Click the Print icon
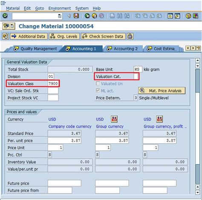Image resolution: width=202 pixels, height=200 pixels. click(x=112, y=16)
